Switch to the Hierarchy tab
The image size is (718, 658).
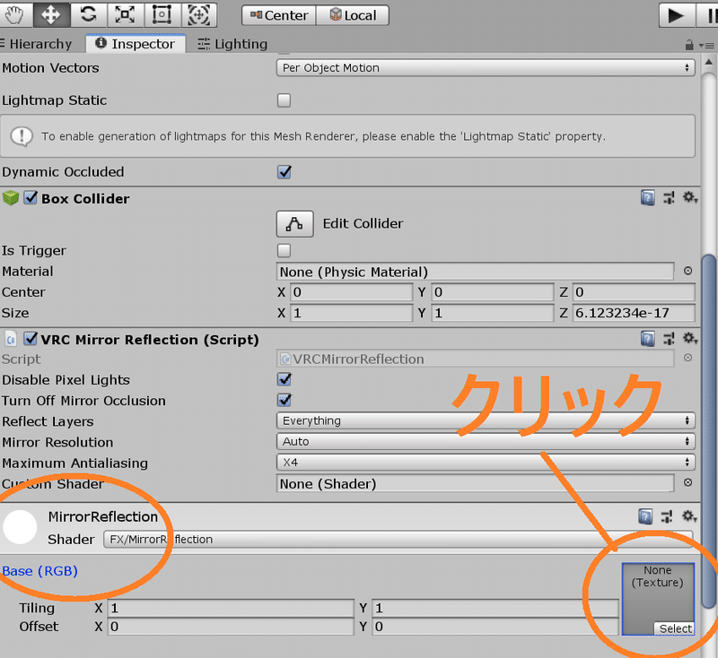[37, 44]
